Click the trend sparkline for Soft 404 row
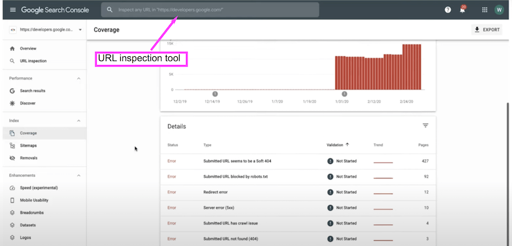The image size is (512, 246). (383, 162)
